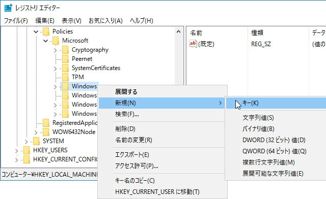326x199 pixels.
Task: Click the Microsoft folder icon
Action: [x=56, y=41]
